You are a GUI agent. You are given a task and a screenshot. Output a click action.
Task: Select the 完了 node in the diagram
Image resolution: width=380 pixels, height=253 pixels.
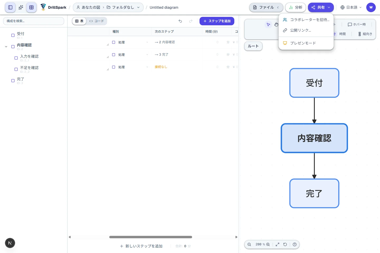click(314, 193)
